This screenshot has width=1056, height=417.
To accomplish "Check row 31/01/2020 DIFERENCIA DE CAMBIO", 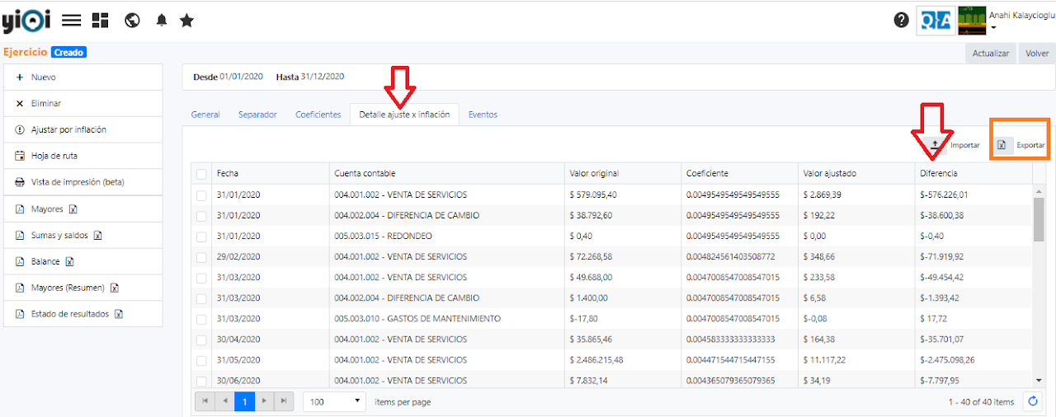I will 202,216.
